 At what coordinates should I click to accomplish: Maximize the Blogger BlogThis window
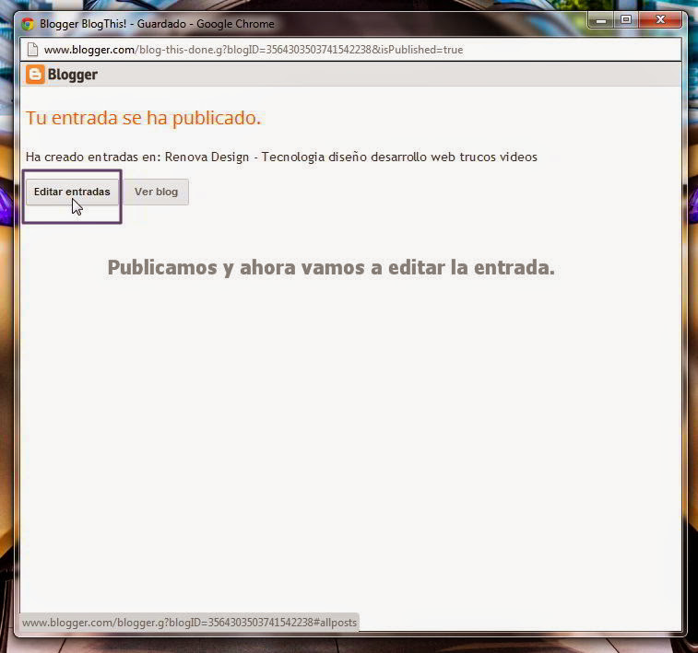[626, 20]
